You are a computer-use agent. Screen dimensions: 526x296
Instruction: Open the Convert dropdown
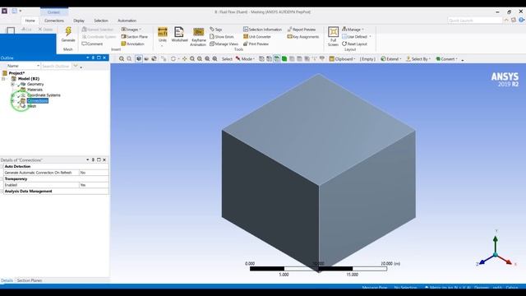446,58
